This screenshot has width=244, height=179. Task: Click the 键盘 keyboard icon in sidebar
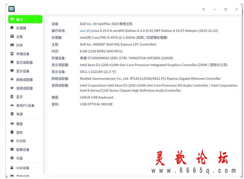12,123
